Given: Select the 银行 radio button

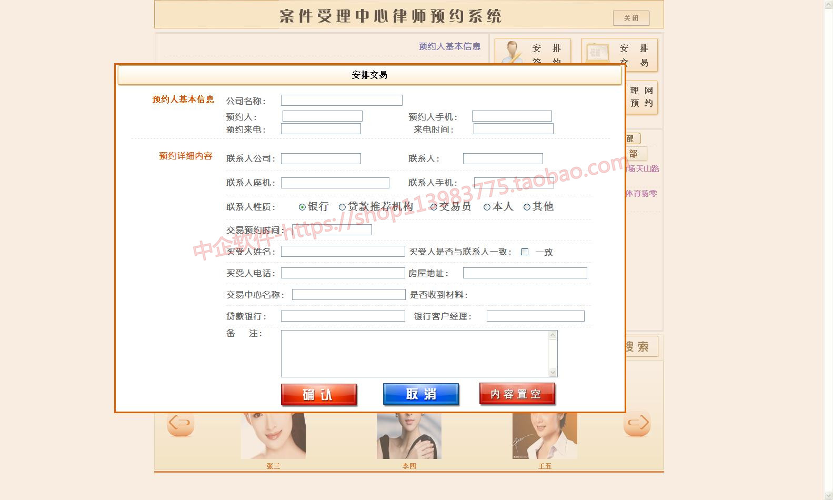Looking at the screenshot, I should point(302,207).
